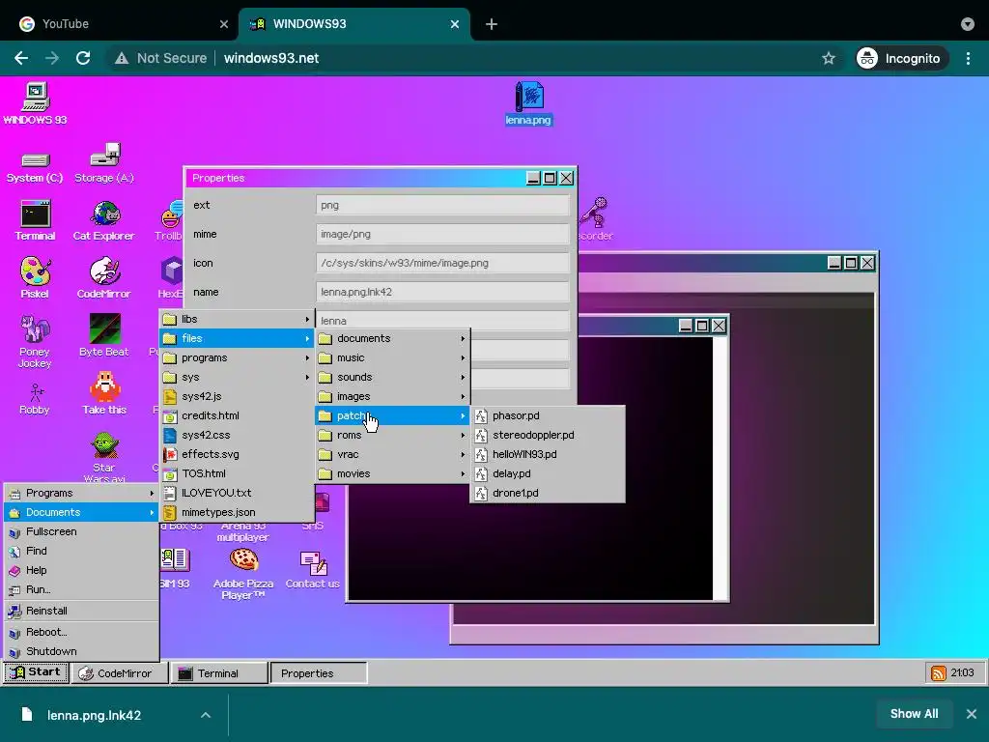Image resolution: width=989 pixels, height=742 pixels.
Task: Select Find in Start menu
Action: click(81, 552)
